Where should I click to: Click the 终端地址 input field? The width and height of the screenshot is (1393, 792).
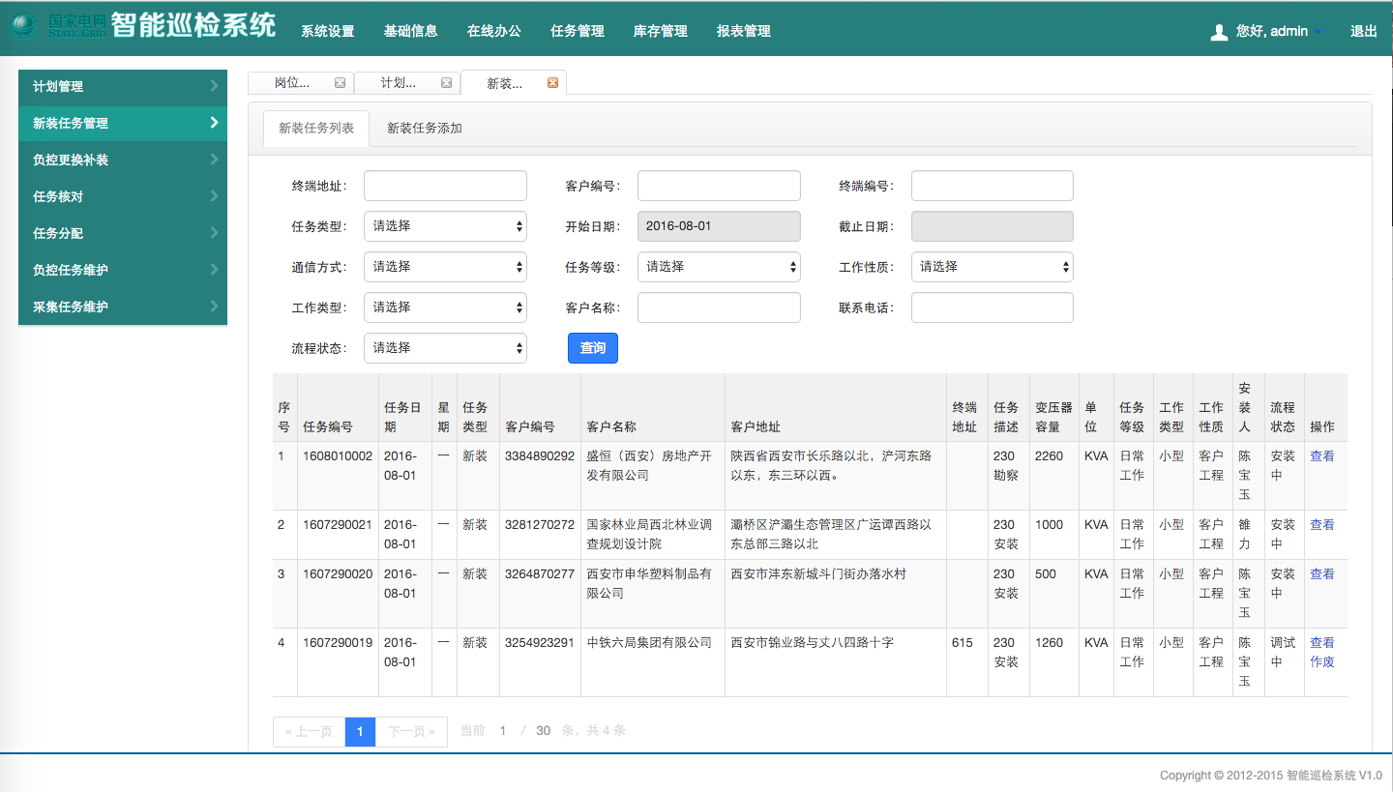(x=445, y=186)
